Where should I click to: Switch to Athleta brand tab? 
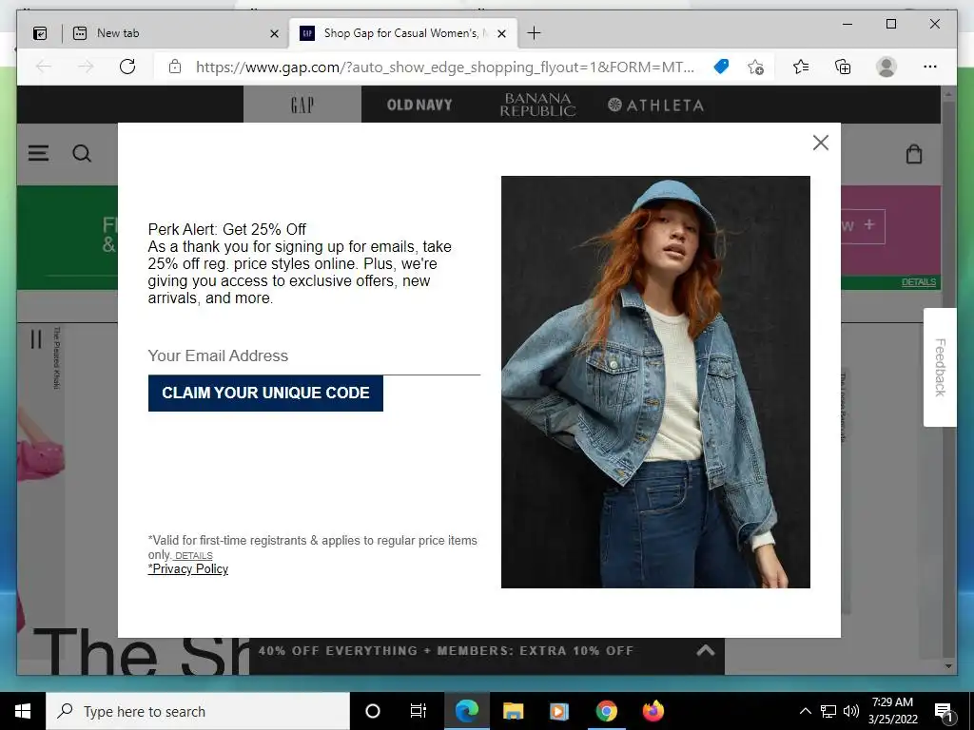tap(656, 105)
